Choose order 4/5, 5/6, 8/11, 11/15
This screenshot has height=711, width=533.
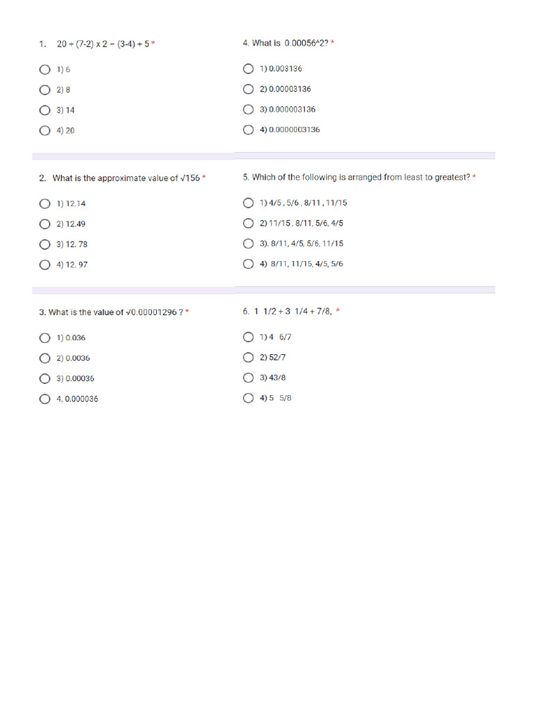tap(248, 203)
